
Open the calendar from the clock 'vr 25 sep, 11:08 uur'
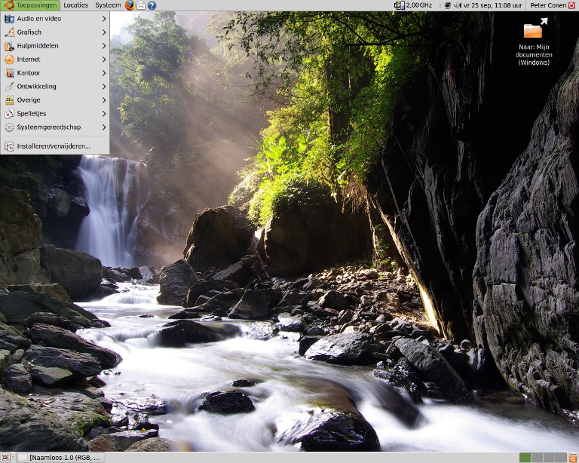pyautogui.click(x=493, y=5)
